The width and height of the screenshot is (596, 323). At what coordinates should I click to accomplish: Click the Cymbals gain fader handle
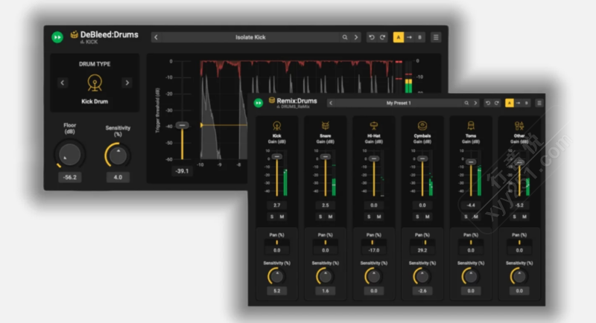pyautogui.click(x=422, y=159)
